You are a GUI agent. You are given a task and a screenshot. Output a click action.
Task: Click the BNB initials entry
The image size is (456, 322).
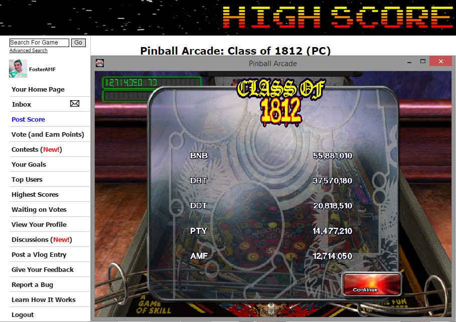199,156
